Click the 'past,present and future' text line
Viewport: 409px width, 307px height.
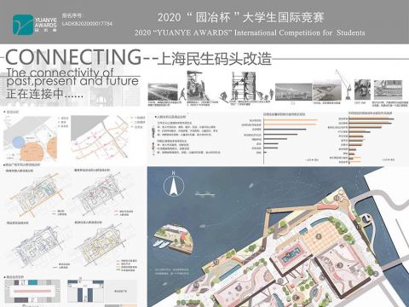72,81
